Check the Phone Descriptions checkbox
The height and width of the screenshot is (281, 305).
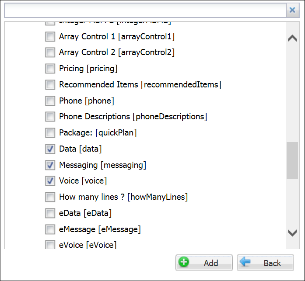(50, 117)
